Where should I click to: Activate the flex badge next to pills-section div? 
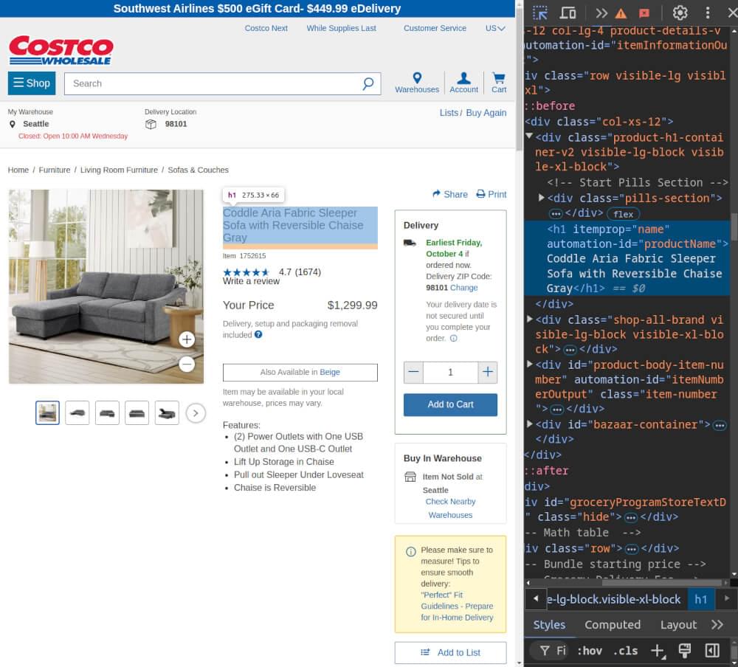(623, 214)
